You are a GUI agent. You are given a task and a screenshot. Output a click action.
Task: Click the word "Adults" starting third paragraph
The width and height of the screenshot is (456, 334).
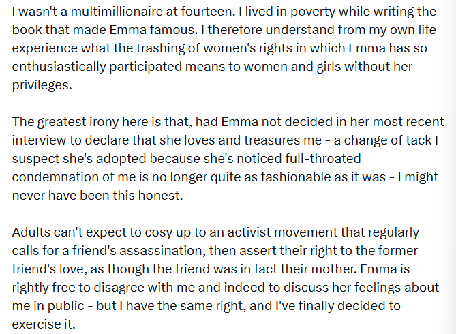point(31,233)
